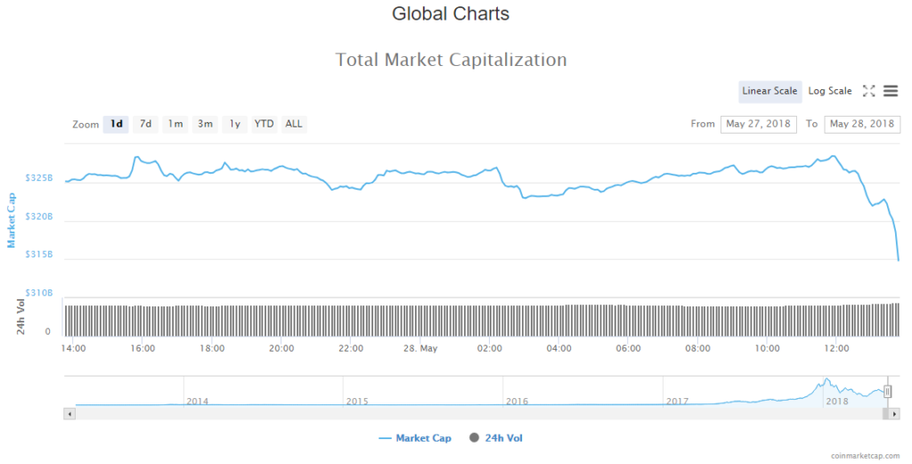Click the navigator horizontal scrollbar track
The image size is (912, 464).
click(445, 414)
